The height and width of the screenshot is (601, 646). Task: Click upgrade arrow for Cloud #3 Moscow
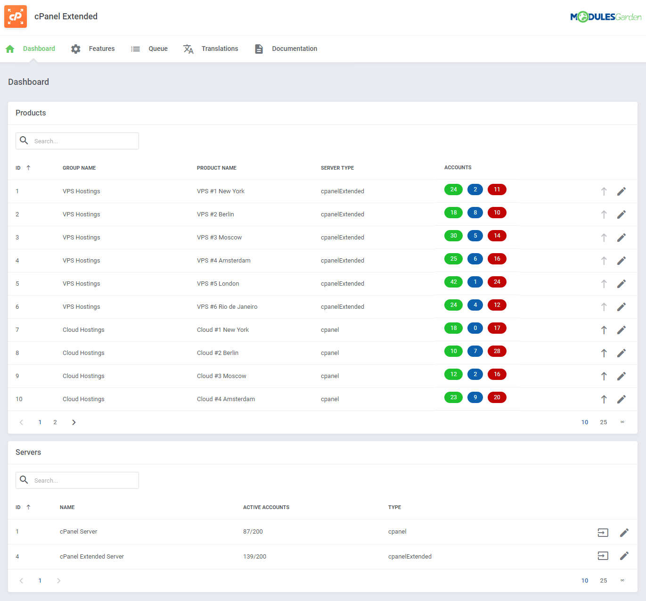(604, 376)
